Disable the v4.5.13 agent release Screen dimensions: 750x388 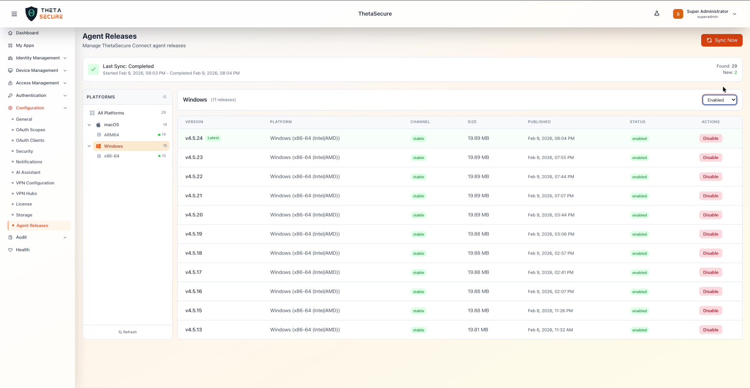click(710, 329)
